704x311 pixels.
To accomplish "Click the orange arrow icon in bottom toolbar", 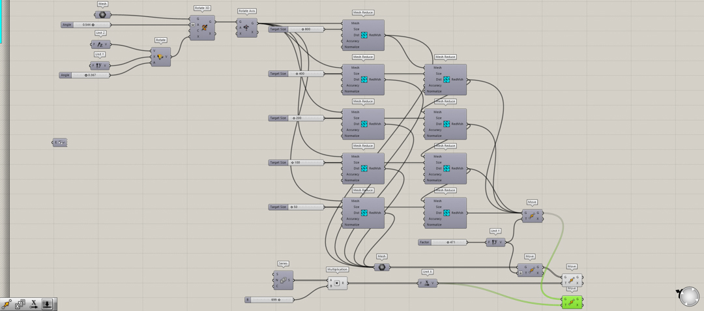I will [7, 304].
